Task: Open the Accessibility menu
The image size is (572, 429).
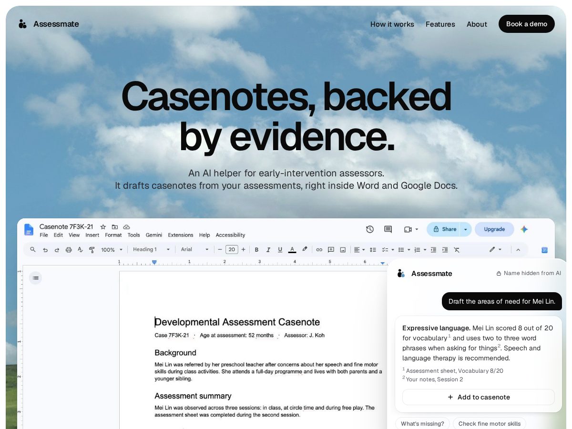Action: click(230, 235)
